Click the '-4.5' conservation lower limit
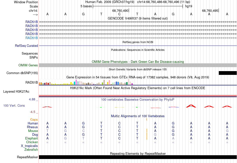This screenshot has height=163, width=237. pyautogui.click(x=32, y=112)
